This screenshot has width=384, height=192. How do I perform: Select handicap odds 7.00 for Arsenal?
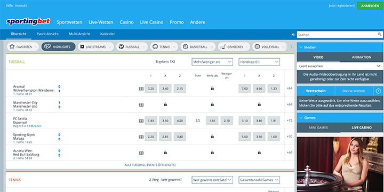[x=245, y=89]
